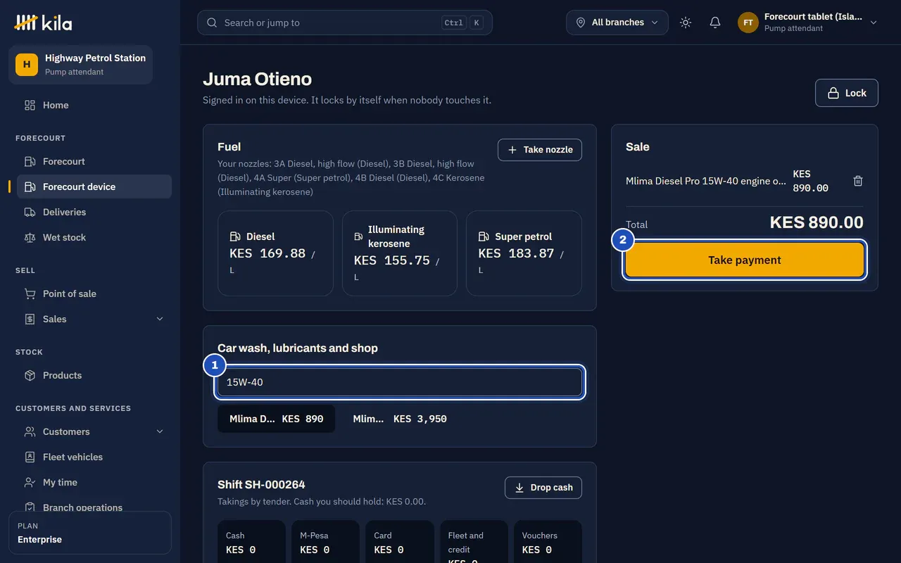Focus the shop search field containing 15W-40
Screen dimensions: 901x563
coord(400,382)
